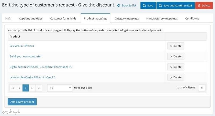This screenshot has height=116, width=215.
Task: Delete the $25 Virtual Gift Card mapping
Action: tap(176, 46)
